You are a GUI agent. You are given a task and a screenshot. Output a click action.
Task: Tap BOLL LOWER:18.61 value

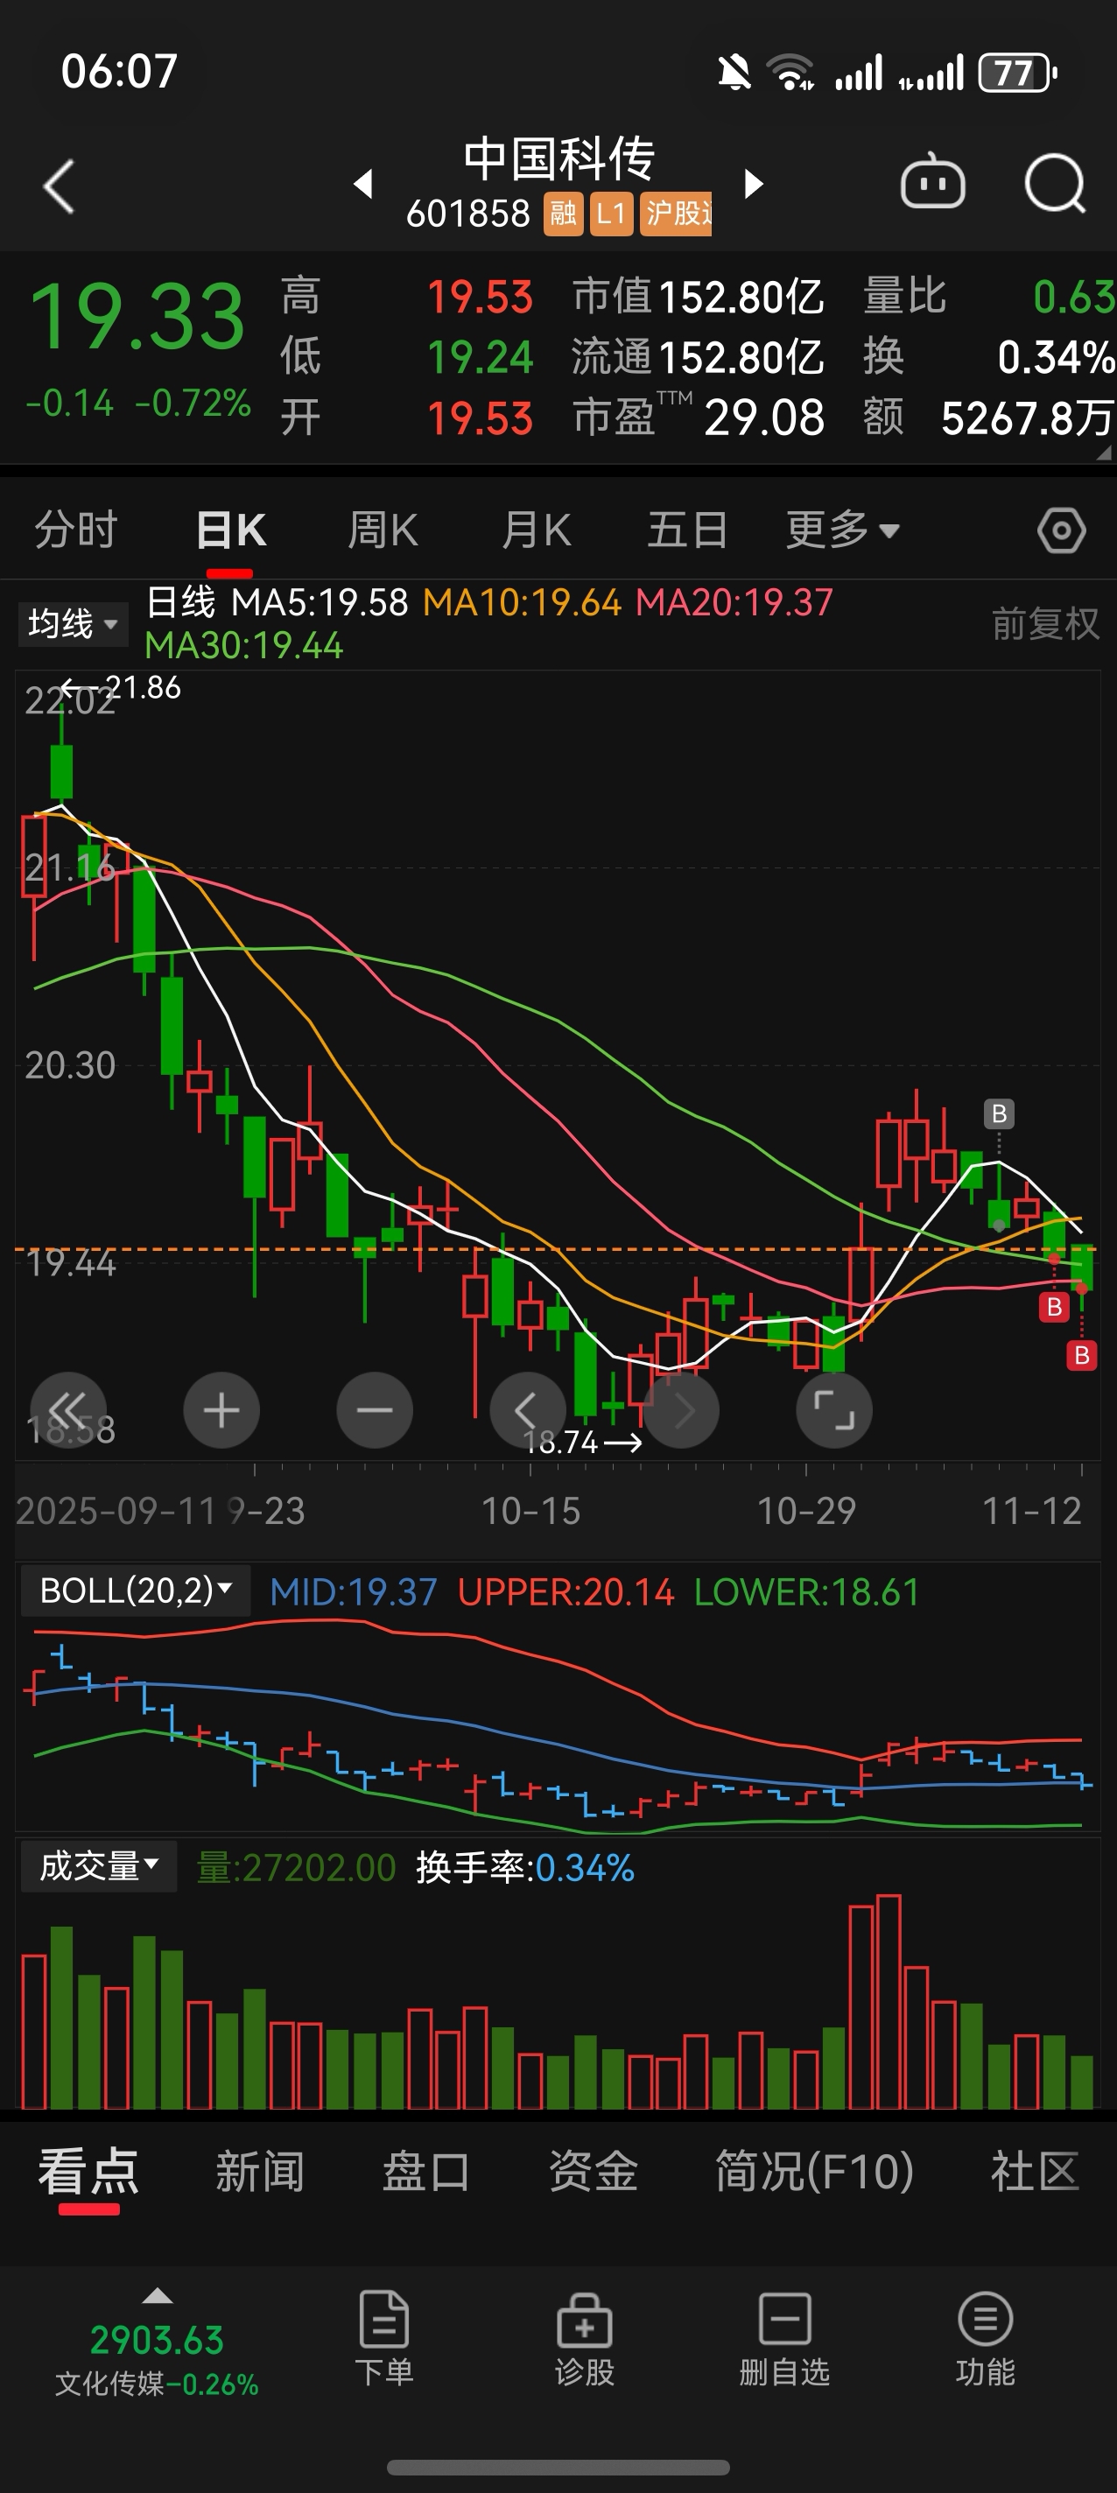(x=806, y=1592)
